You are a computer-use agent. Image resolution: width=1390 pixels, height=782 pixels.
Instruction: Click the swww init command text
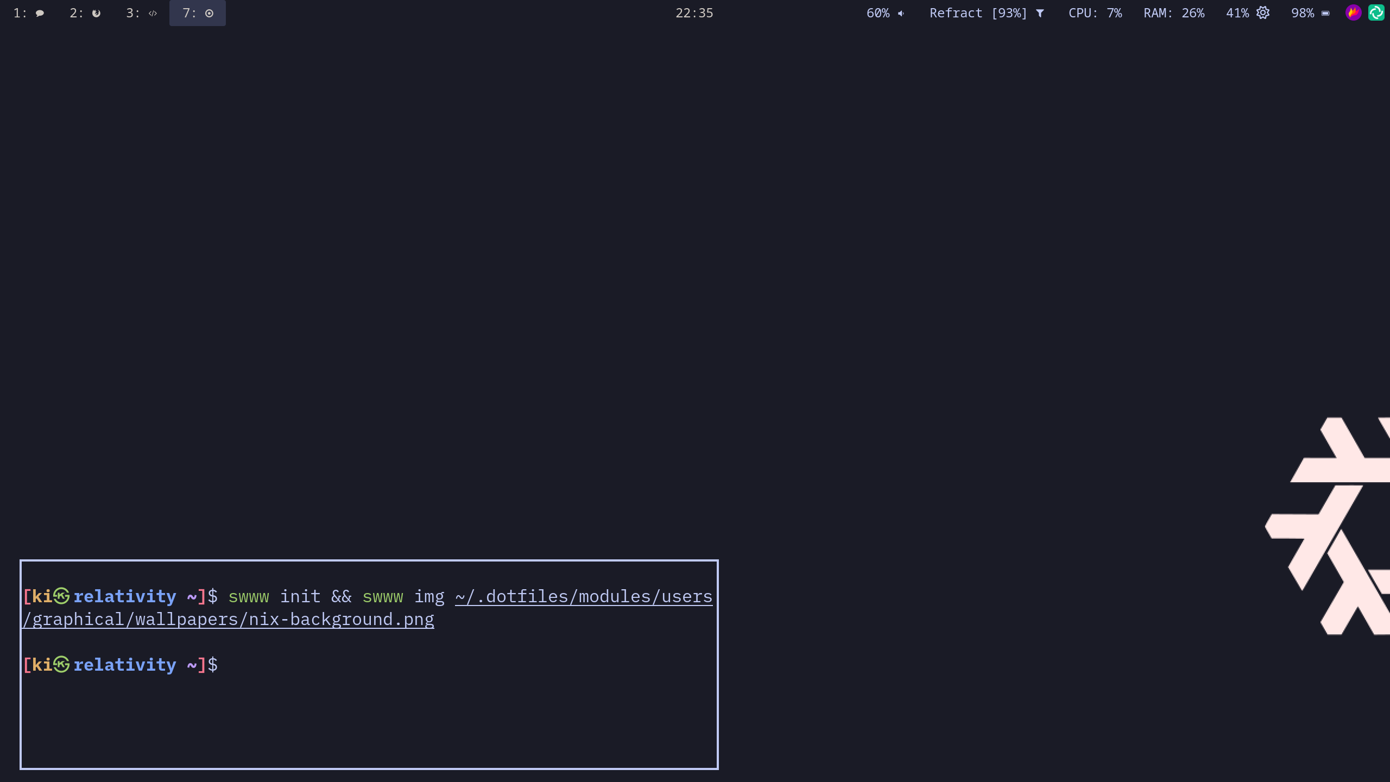point(274,596)
